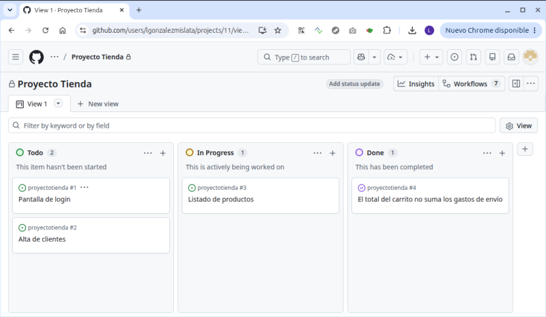Open the Chrome extensions puzzle icon
This screenshot has height=317, width=546.
point(387,30)
